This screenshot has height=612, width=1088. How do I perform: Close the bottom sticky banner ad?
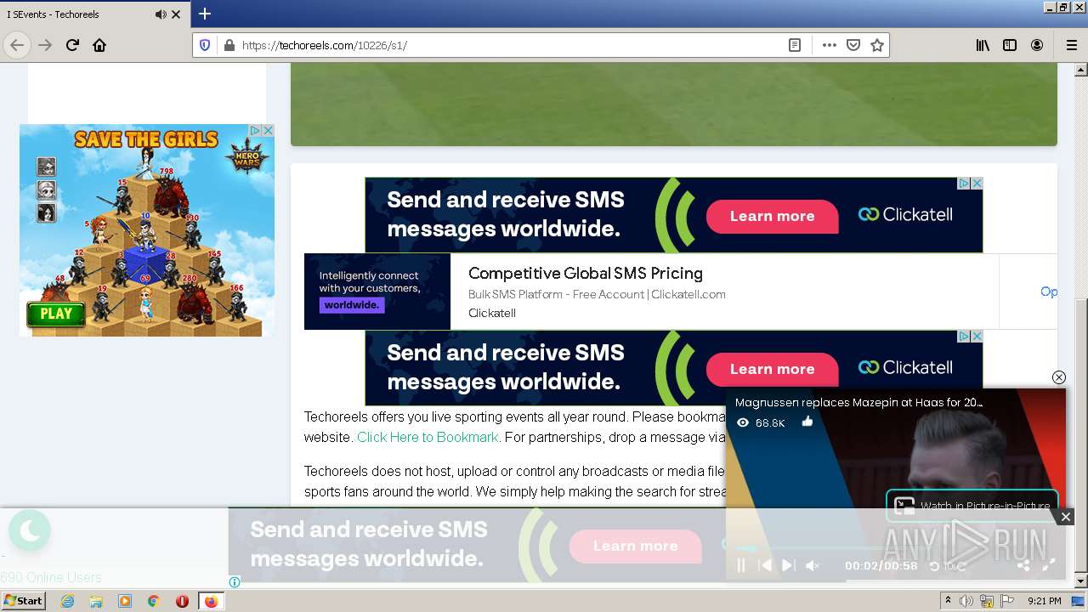click(x=1065, y=517)
